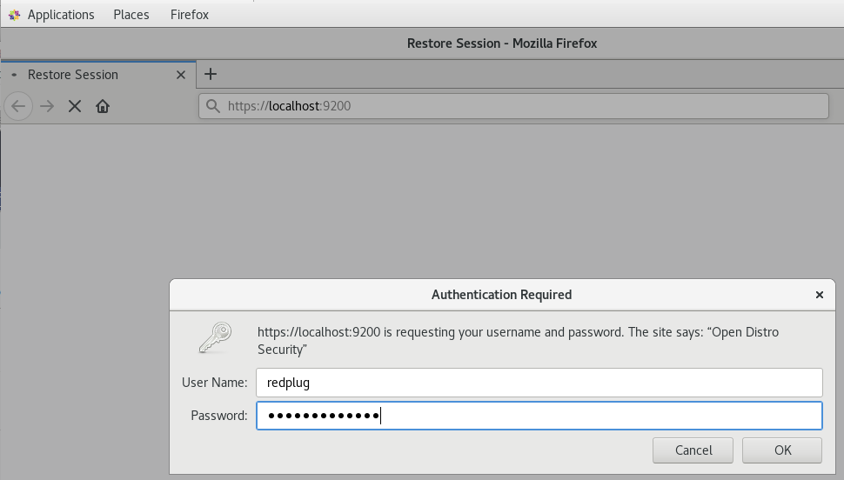Open the Applications menu
The image size is (844, 480).
point(61,15)
